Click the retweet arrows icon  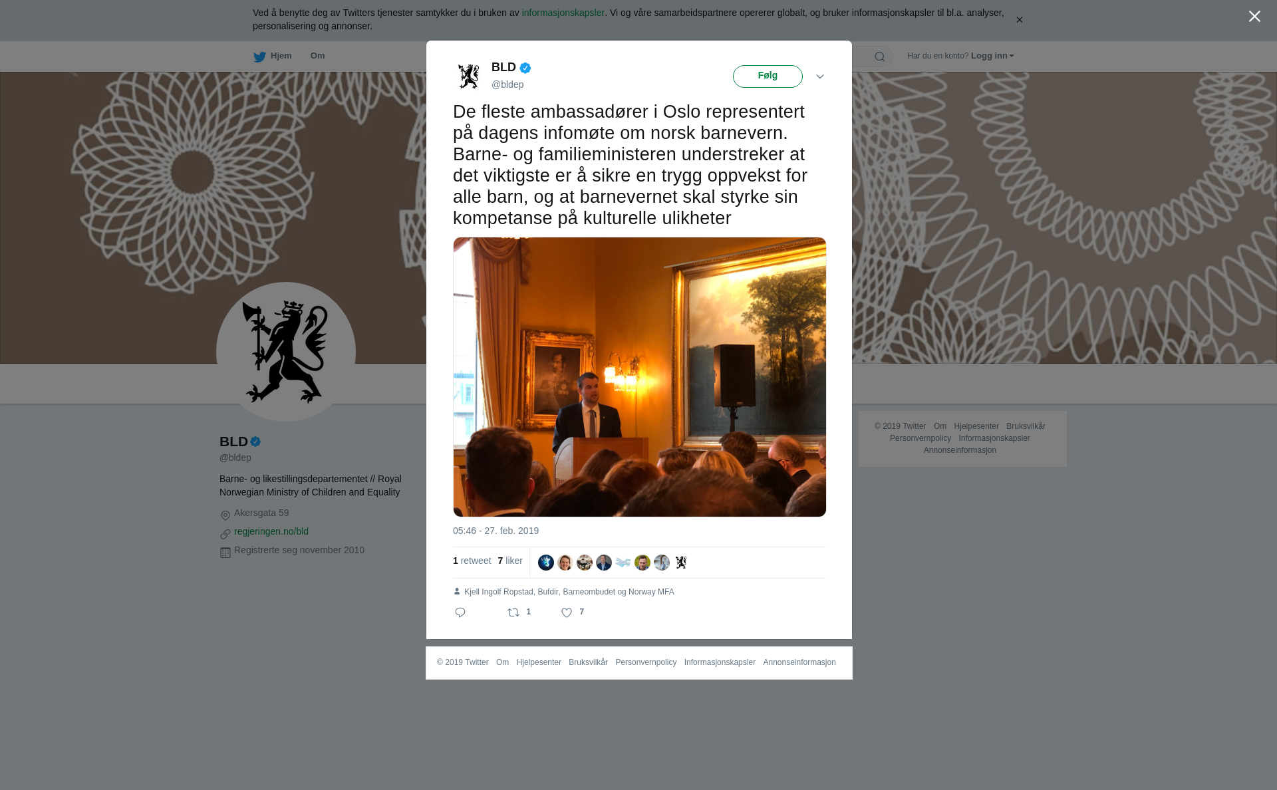[513, 612]
